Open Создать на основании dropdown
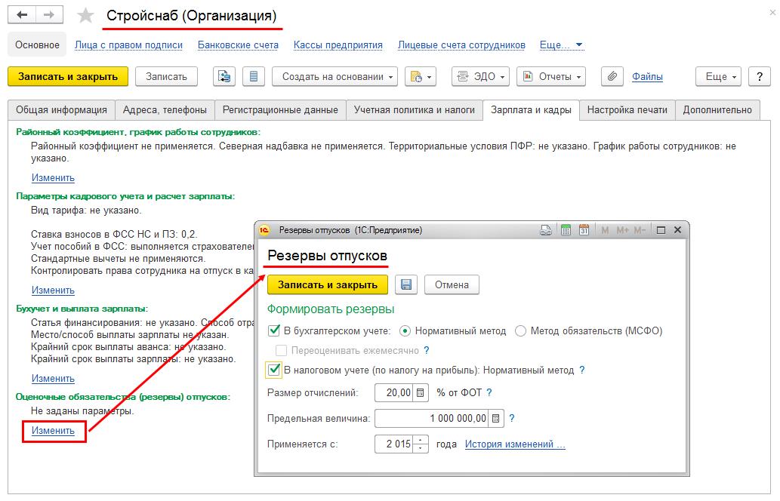 335,76
